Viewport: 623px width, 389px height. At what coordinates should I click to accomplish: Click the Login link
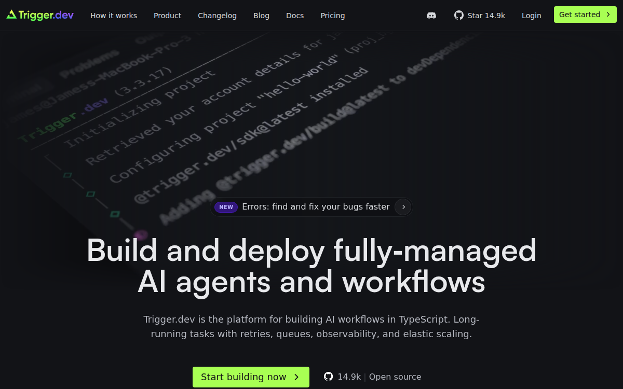click(531, 16)
